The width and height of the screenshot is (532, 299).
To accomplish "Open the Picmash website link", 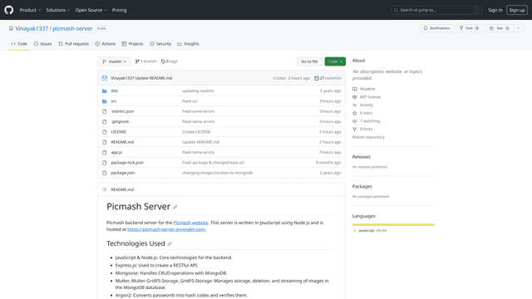I will click(190, 223).
